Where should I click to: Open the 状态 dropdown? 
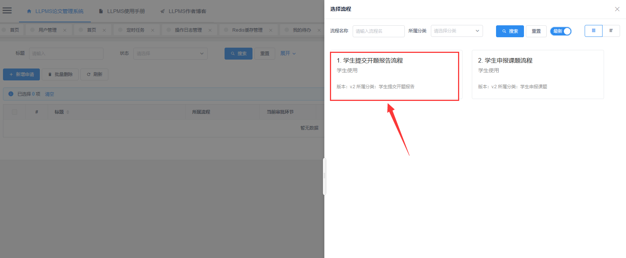pyautogui.click(x=171, y=54)
